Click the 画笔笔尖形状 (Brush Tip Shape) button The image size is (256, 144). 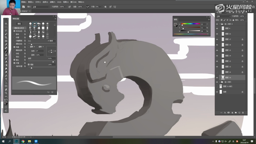pos(19,28)
